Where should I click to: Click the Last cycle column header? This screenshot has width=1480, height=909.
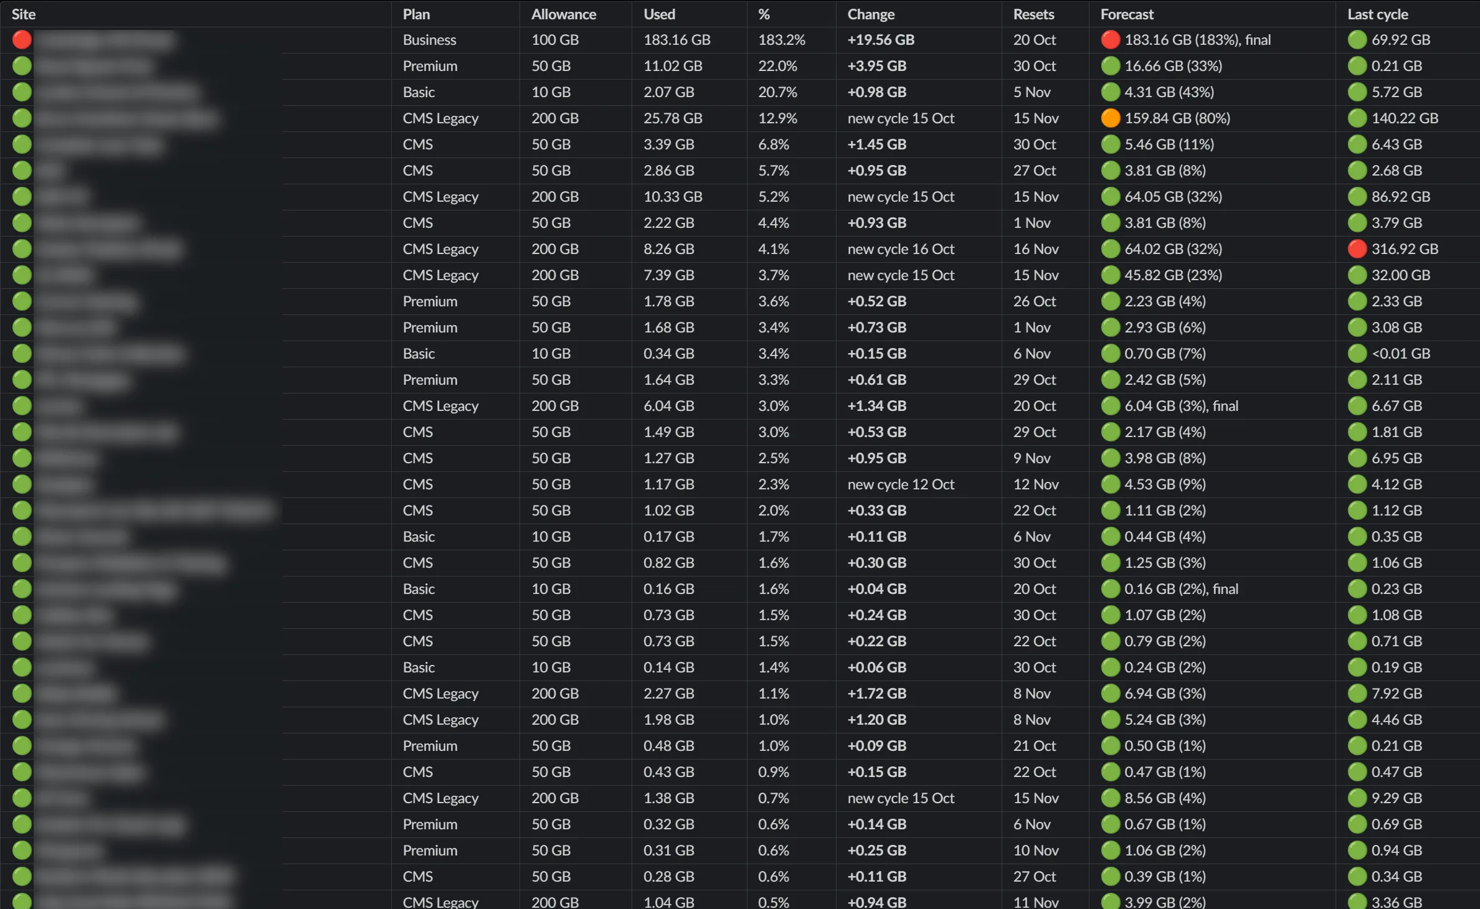point(1378,14)
